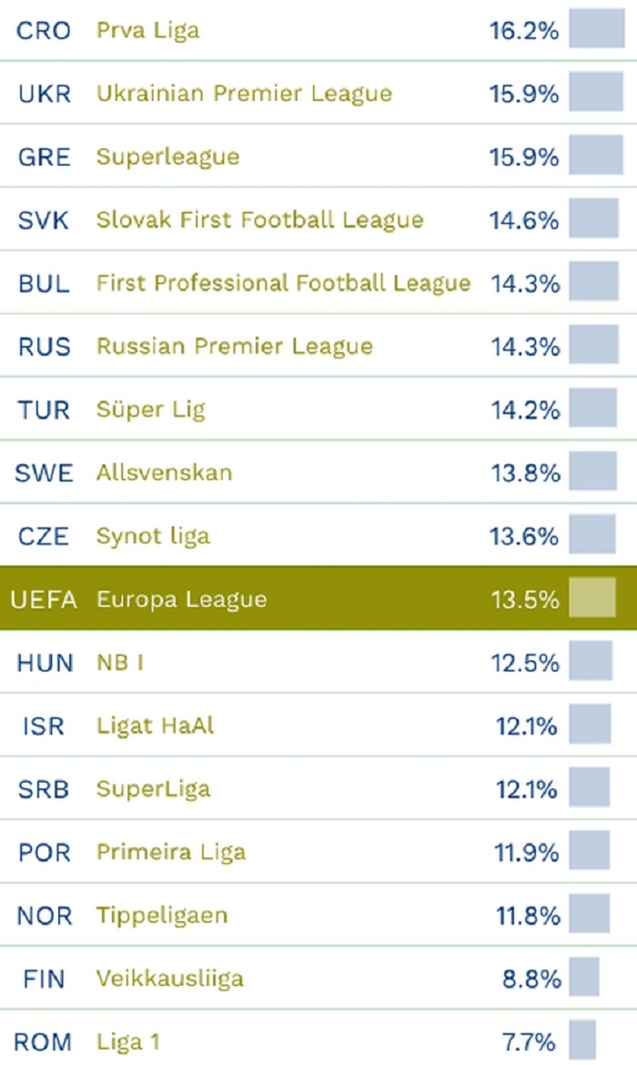Open the Russian Premier League link

point(234,346)
